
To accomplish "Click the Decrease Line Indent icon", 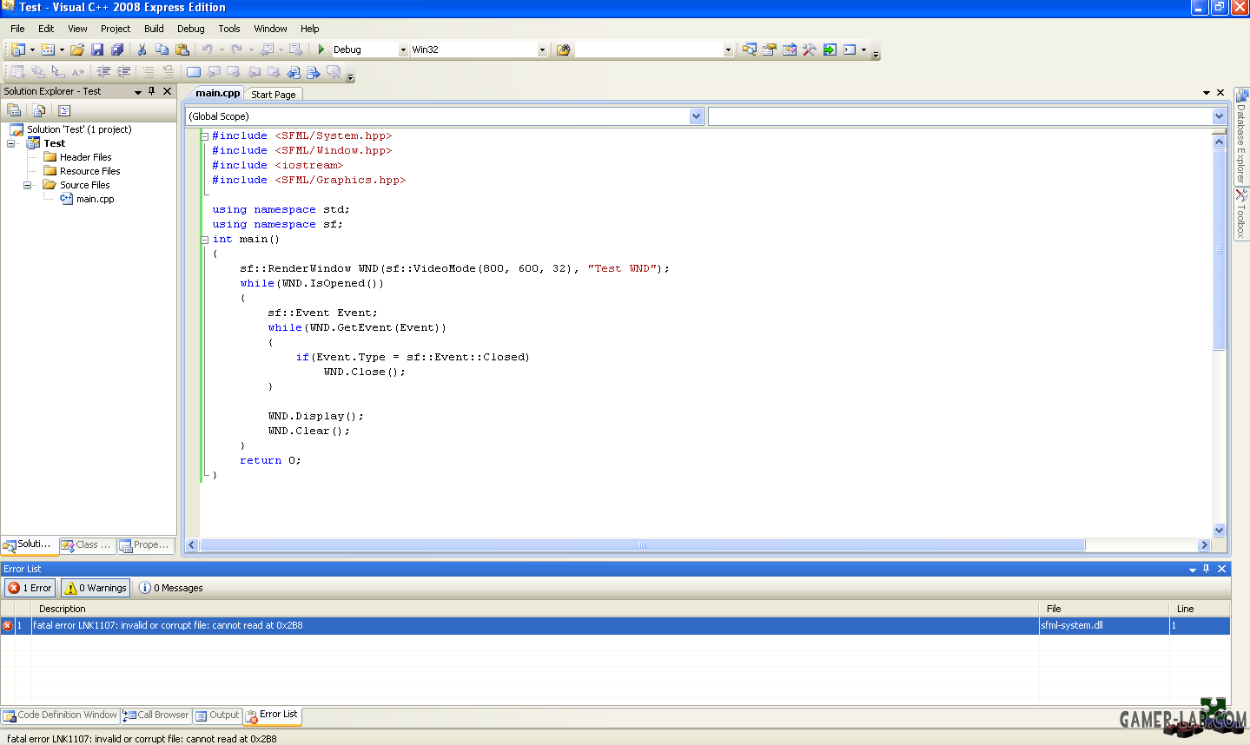I will pyautogui.click(x=104, y=72).
